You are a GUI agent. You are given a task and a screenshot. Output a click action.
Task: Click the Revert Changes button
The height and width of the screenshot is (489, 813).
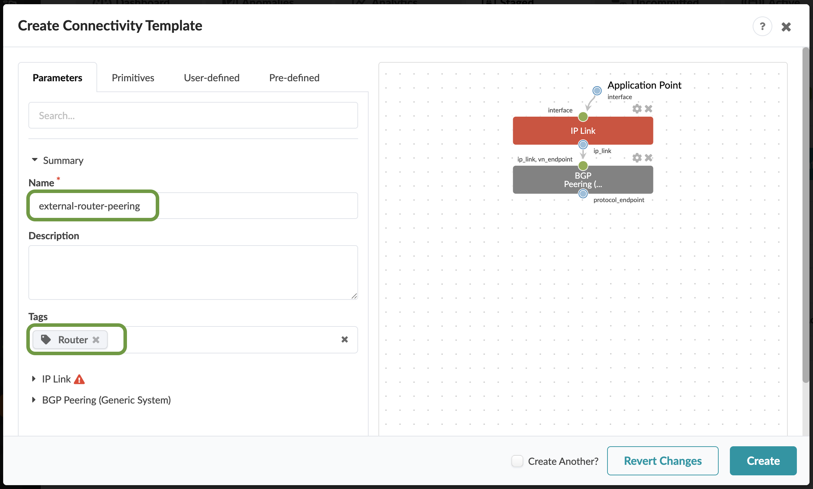point(663,461)
